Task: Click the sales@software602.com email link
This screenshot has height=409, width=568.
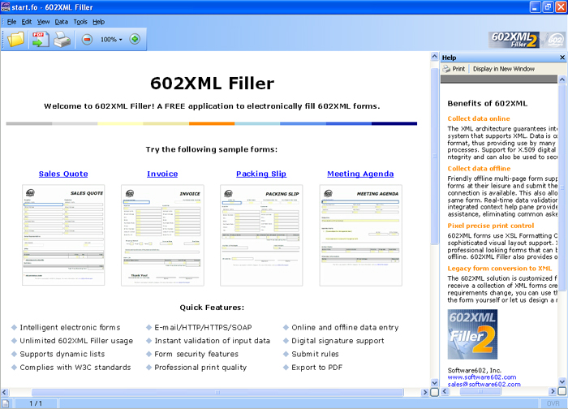Action: click(x=484, y=385)
